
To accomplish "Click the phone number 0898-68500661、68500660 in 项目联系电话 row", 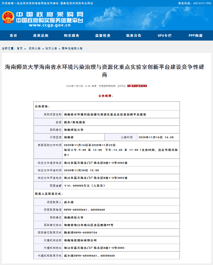I will tap(84, 210).
